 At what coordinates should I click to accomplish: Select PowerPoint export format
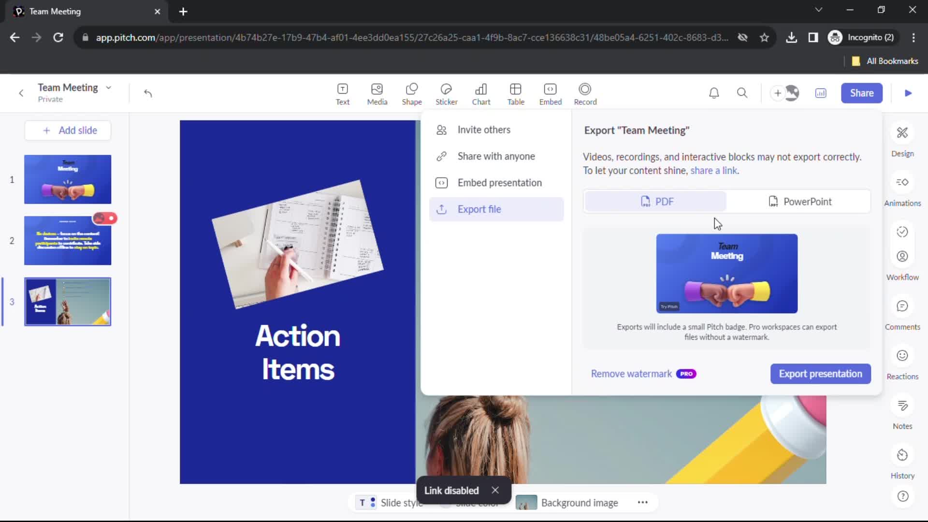(800, 202)
